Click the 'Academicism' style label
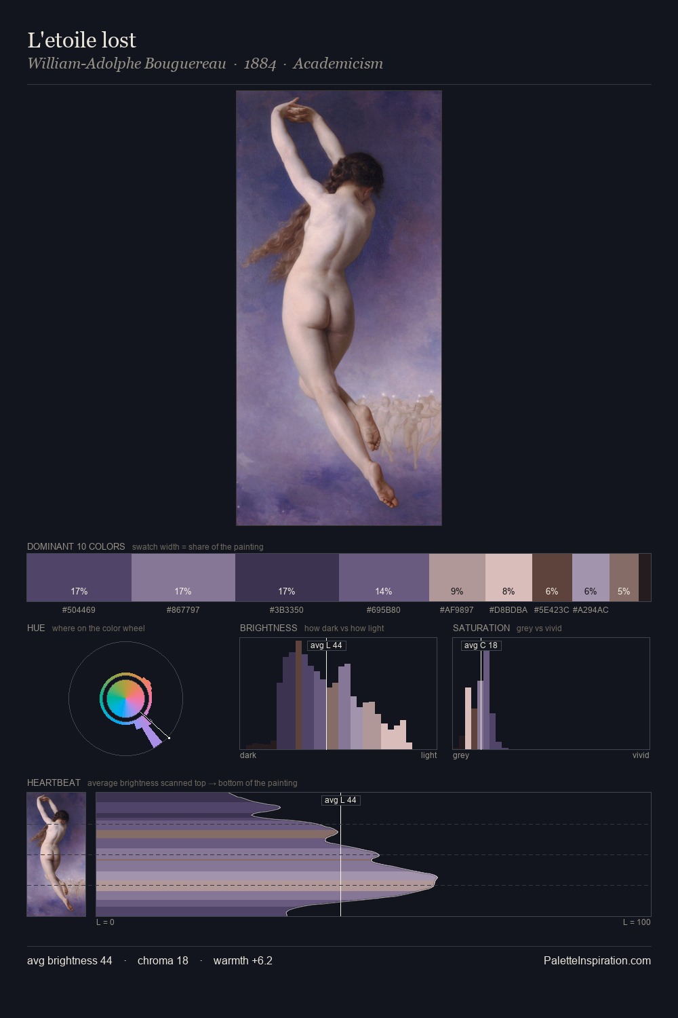This screenshot has width=678, height=1018. (x=338, y=64)
